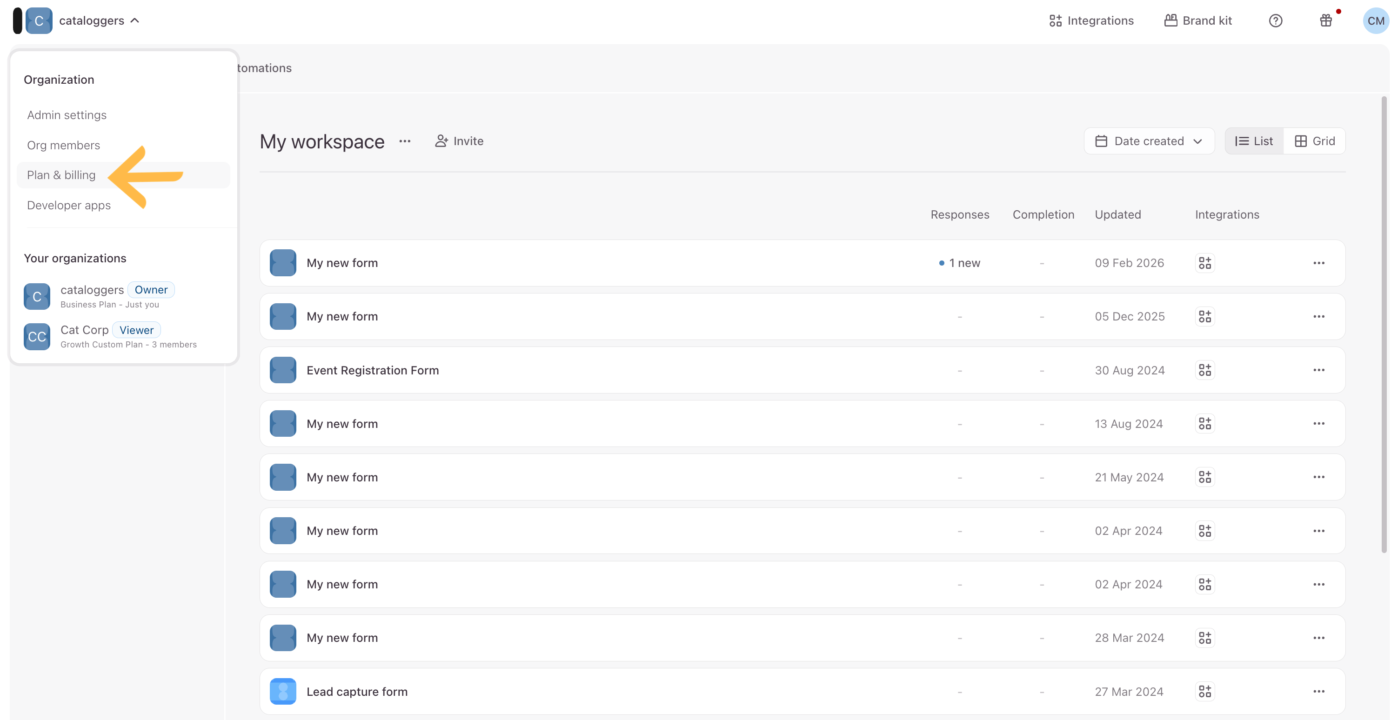The width and height of the screenshot is (1391, 720).
Task: Collapse the cataloggers organization menu
Action: (135, 20)
